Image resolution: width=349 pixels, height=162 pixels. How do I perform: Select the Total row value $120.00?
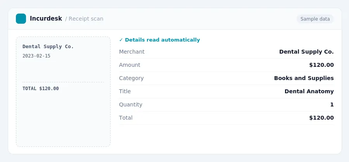(x=321, y=118)
